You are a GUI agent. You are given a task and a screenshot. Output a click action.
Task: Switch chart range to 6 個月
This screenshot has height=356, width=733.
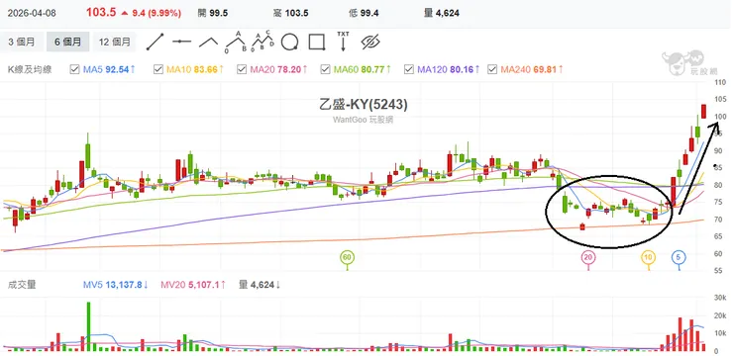(x=68, y=42)
